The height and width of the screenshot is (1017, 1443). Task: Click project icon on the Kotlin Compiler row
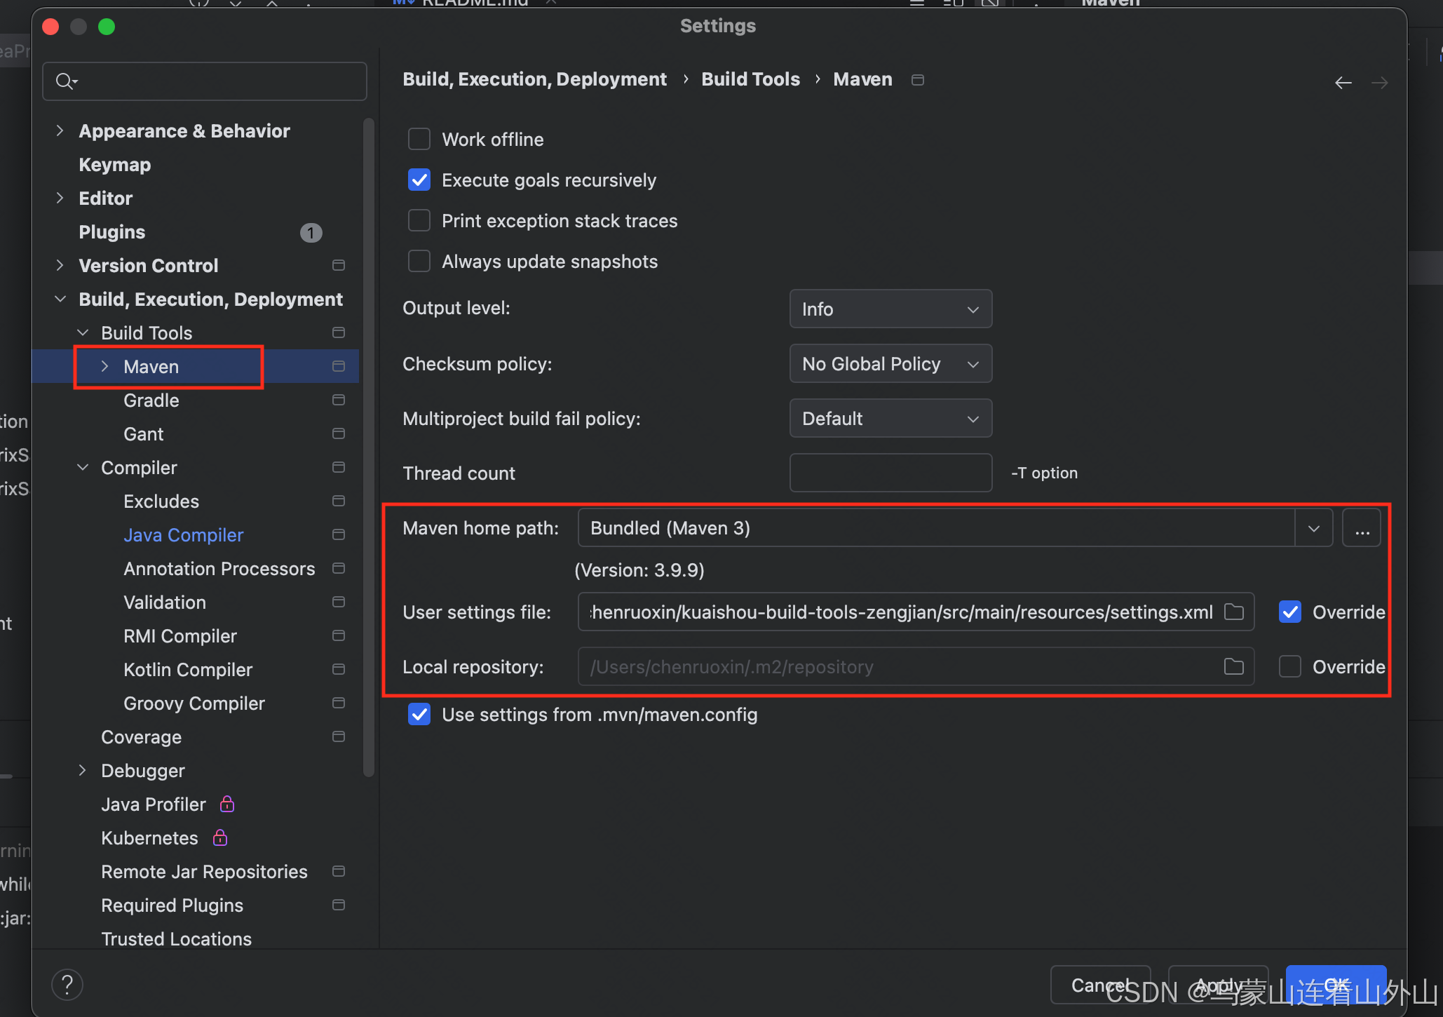tap(338, 669)
